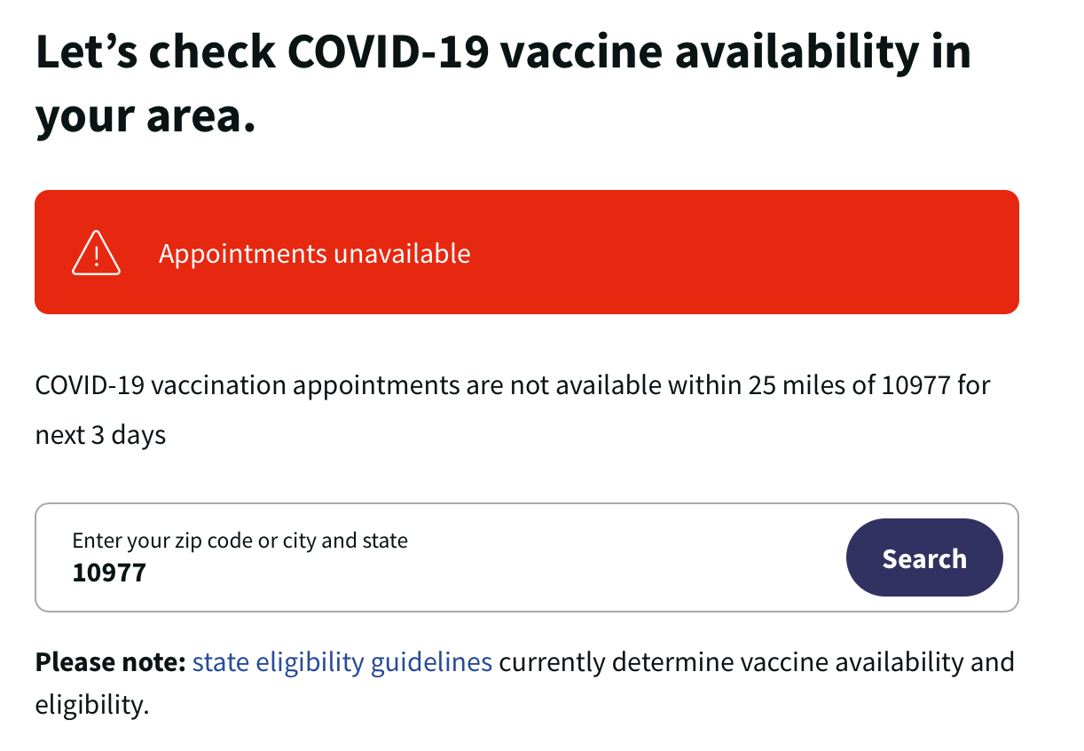Viewport: 1084px width, 751px height.
Task: Focus the zip code or city input field
Action: pos(527,557)
